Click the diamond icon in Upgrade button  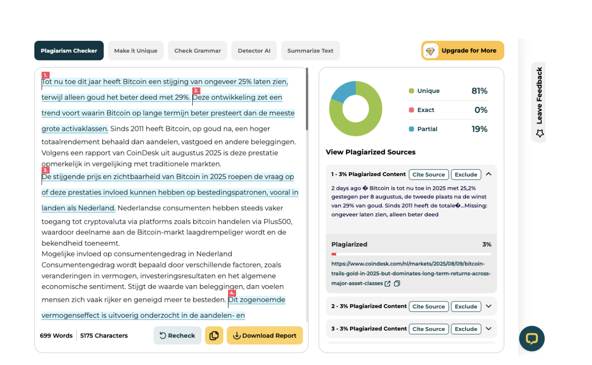(431, 51)
